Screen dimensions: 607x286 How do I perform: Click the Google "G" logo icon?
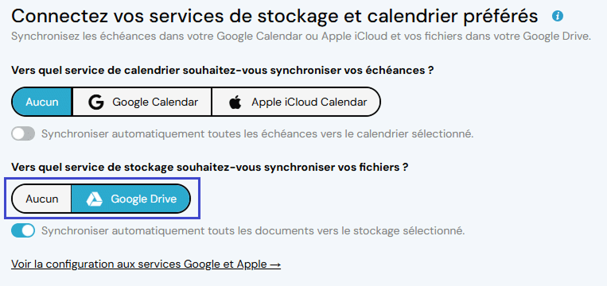(x=95, y=102)
